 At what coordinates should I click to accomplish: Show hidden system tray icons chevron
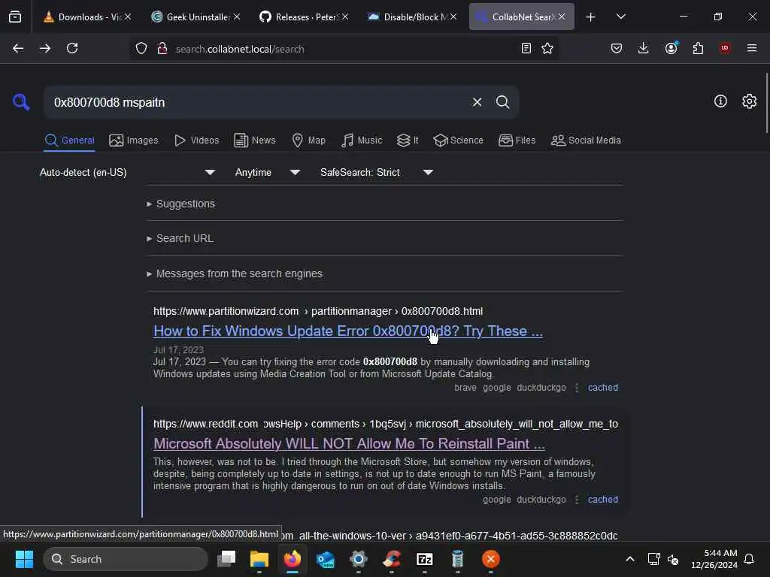tap(630, 559)
